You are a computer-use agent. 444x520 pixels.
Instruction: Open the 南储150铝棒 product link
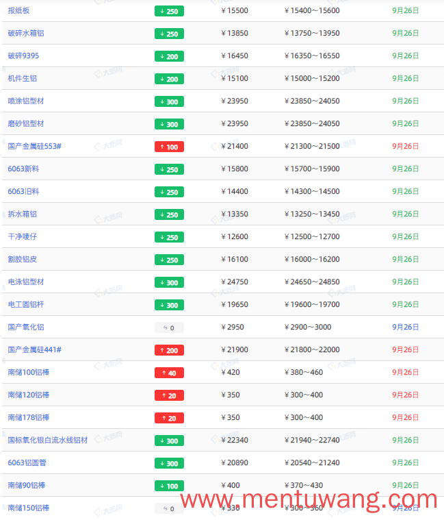pyautogui.click(x=29, y=508)
